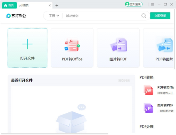
Task: Click the PDF转Office card label
Action: coord(72,59)
